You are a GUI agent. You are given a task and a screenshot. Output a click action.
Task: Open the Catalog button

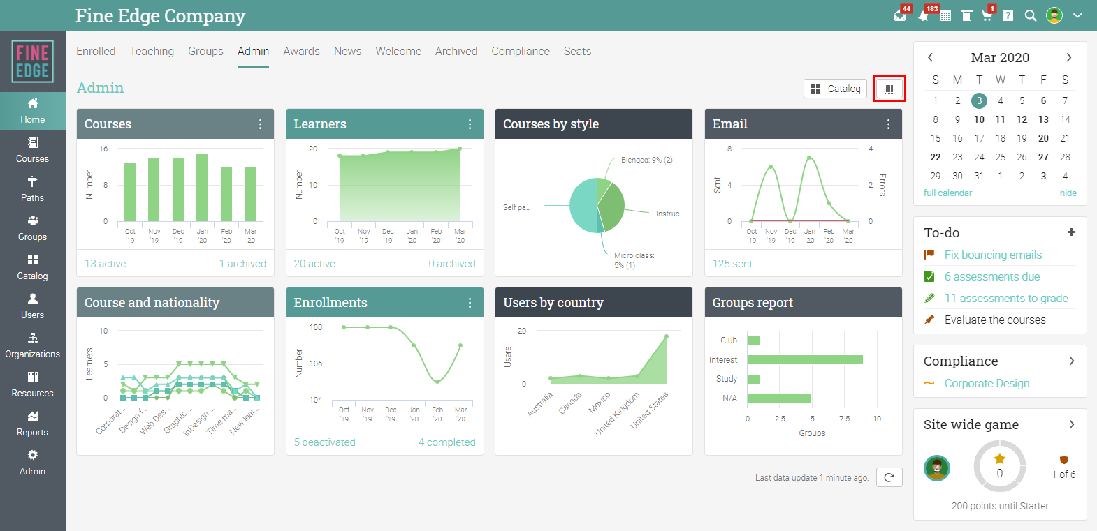click(x=836, y=89)
